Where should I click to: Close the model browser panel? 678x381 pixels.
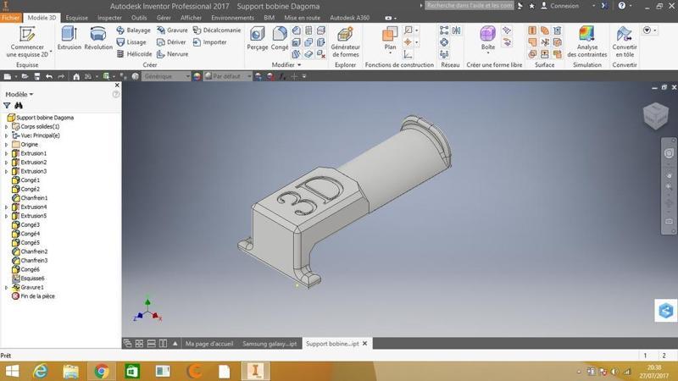click(x=117, y=86)
